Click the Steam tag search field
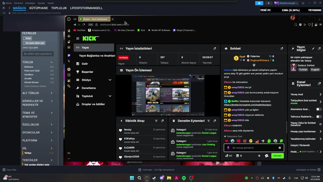The image size is (323, 182). click(x=38, y=54)
